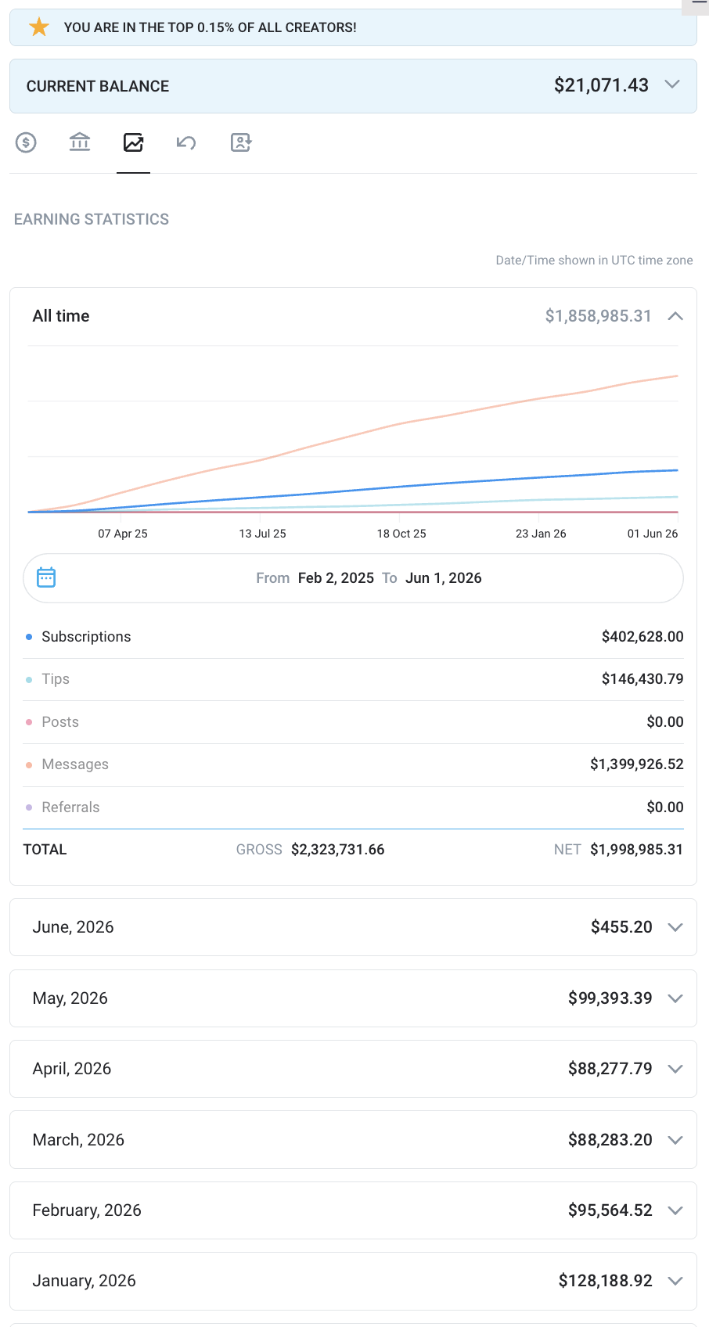Click the 18 Oct 25 chart axis label

[x=401, y=534]
